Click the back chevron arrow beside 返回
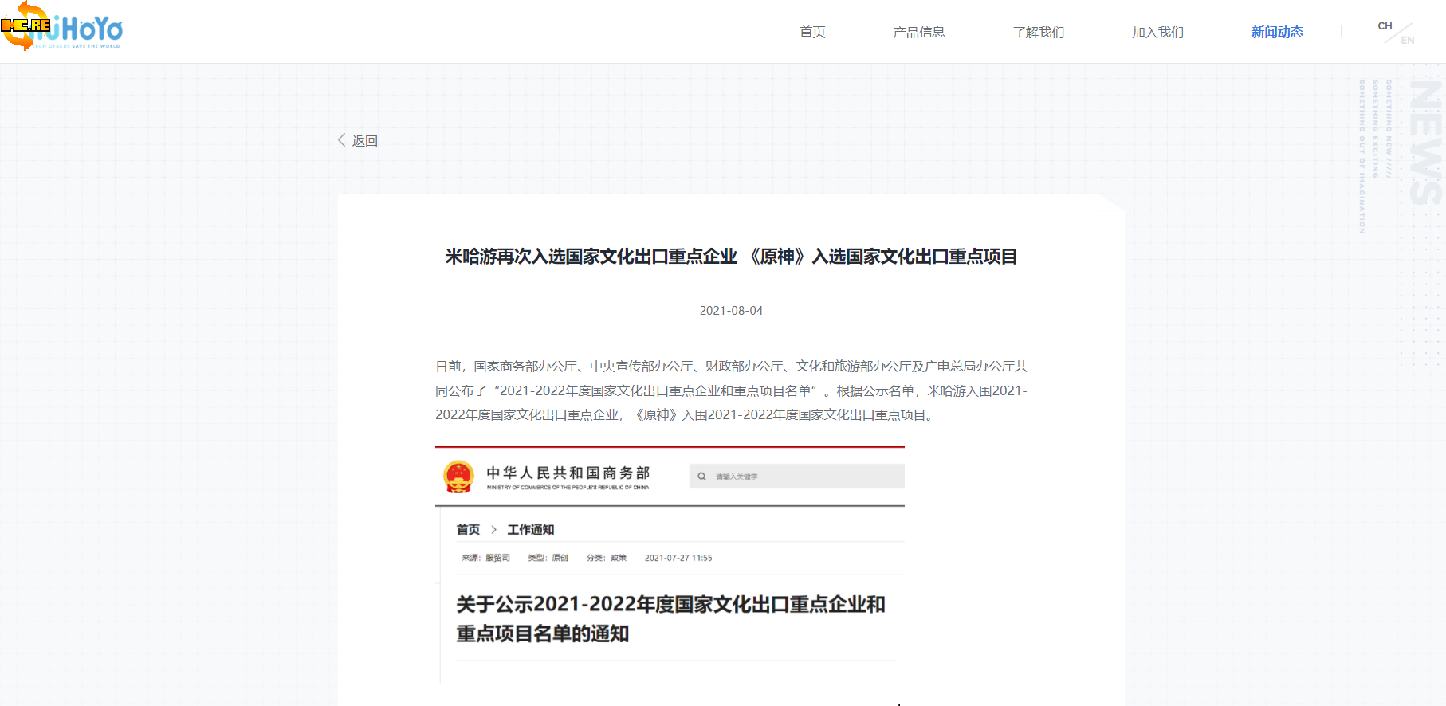The image size is (1446, 706). pyautogui.click(x=342, y=140)
